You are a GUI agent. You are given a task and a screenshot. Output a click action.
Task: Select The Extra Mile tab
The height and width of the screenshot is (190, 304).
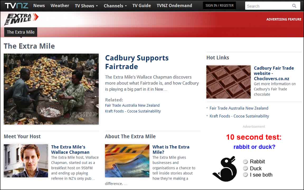click(x=21, y=32)
